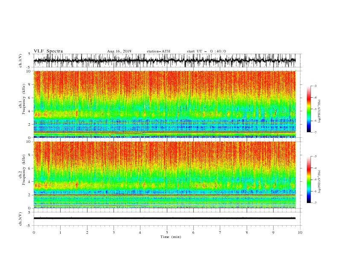The image size is (338, 261).
Task: Click the 'station=ATH' label
Action: (158, 51)
